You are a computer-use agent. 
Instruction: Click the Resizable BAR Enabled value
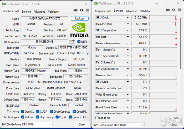point(78,105)
